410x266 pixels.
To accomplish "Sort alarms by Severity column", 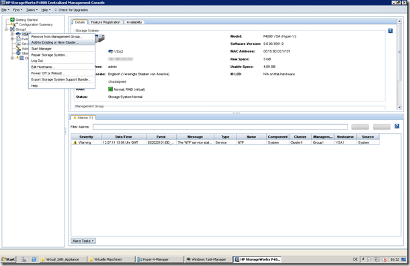I will point(86,136).
